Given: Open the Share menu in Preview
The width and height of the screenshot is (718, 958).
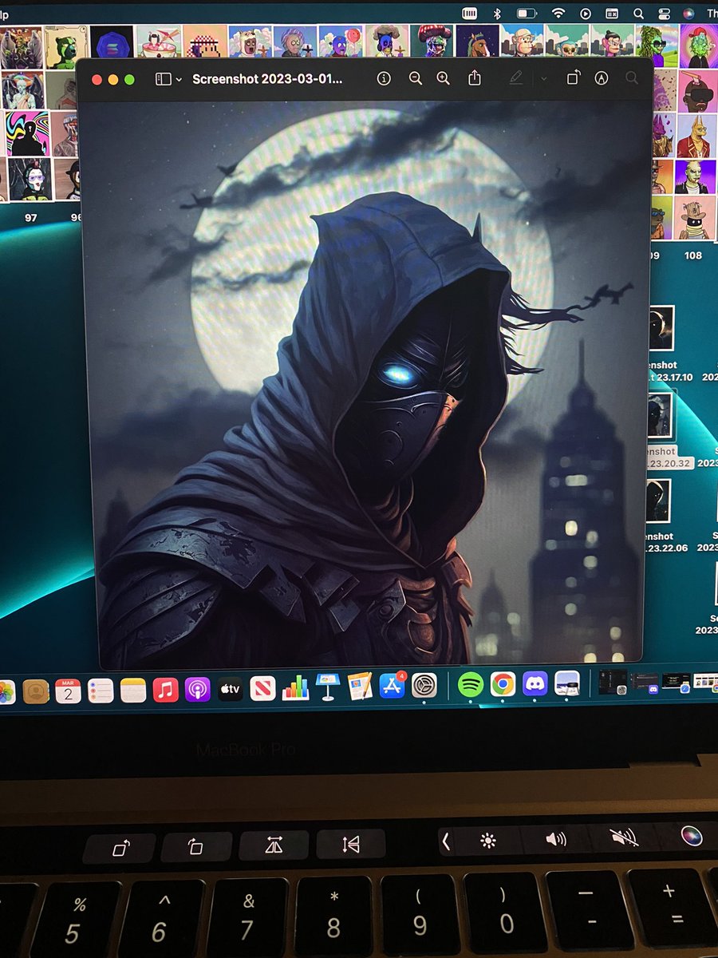Looking at the screenshot, I should tap(475, 77).
